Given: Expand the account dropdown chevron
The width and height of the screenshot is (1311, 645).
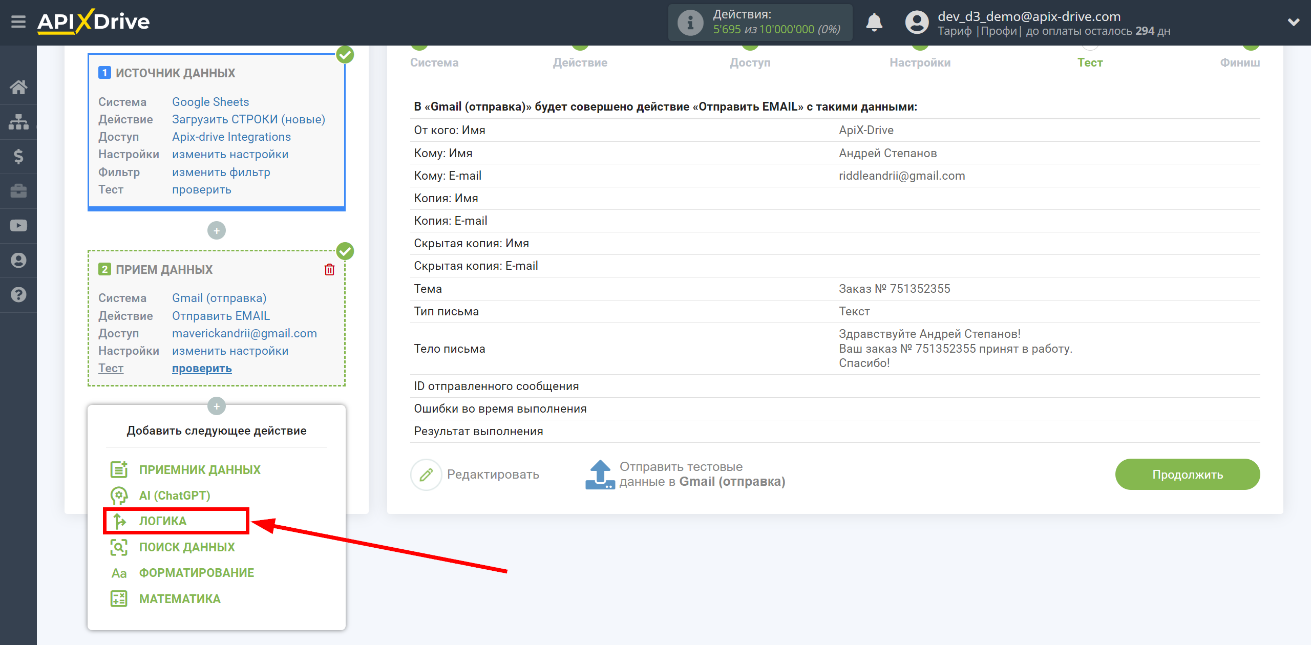Looking at the screenshot, I should [1294, 22].
